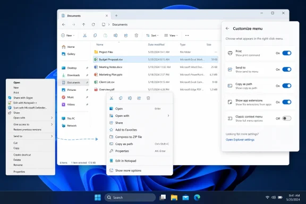Open Downloads in the navigation pane
Image resolution: width=306 pixels, height=204 pixels.
(x=74, y=75)
